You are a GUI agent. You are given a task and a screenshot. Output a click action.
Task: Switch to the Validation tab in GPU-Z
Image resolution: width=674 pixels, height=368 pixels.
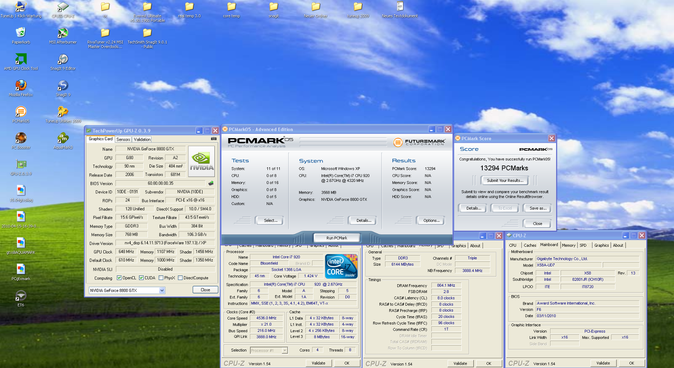click(142, 139)
